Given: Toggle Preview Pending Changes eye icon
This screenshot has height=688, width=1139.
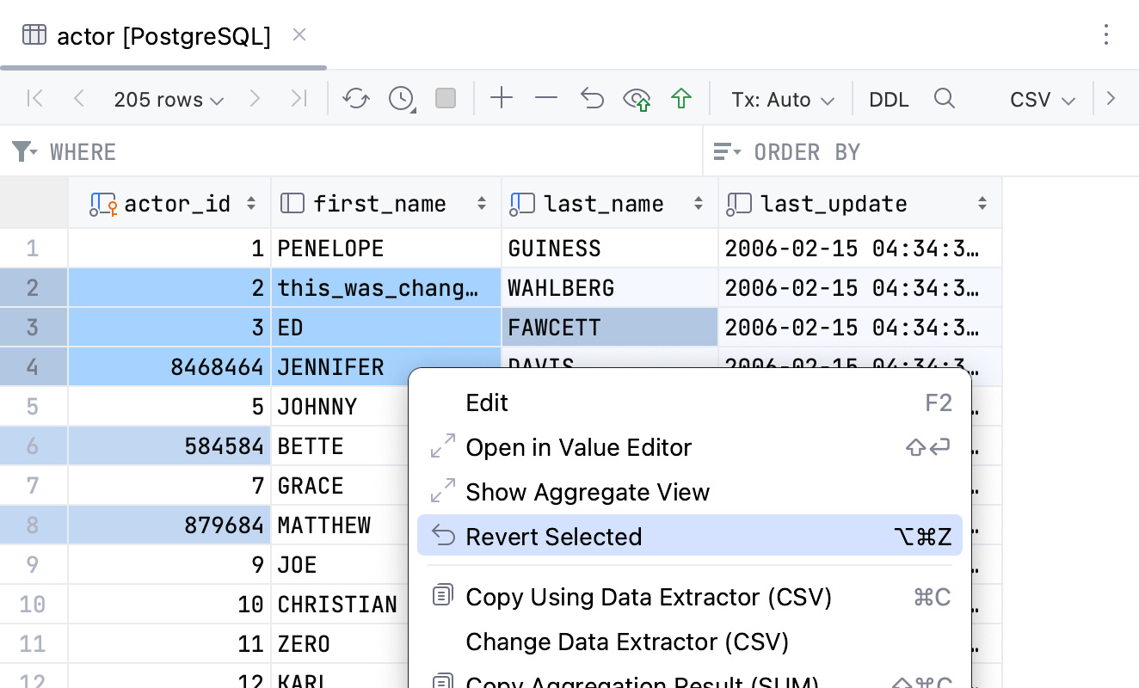Looking at the screenshot, I should coord(637,99).
